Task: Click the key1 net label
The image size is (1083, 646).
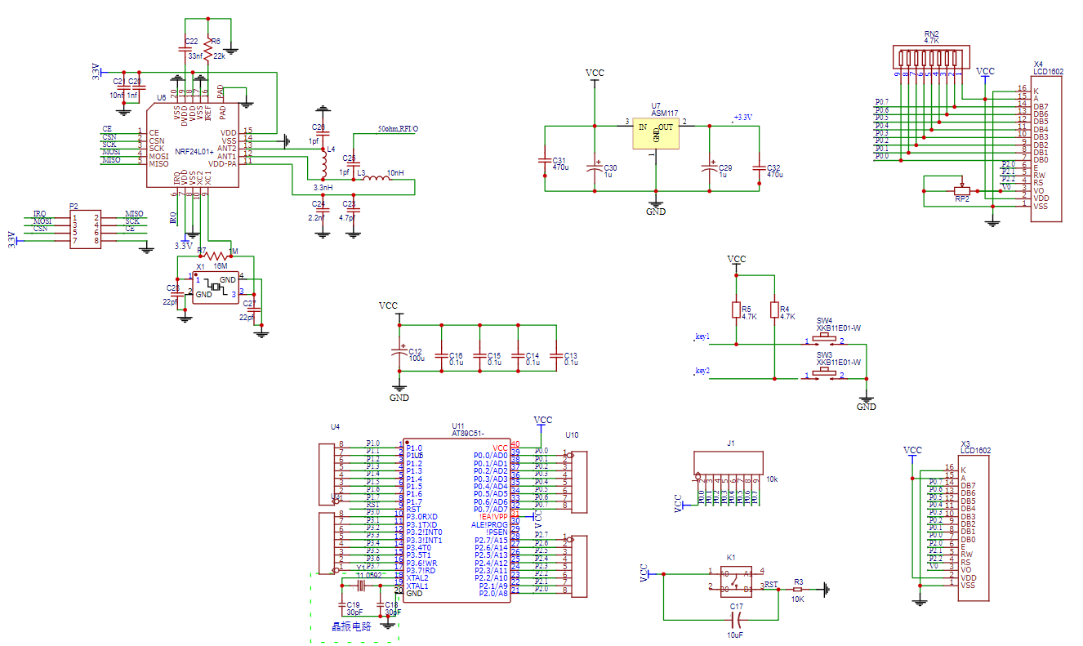Action: click(702, 336)
